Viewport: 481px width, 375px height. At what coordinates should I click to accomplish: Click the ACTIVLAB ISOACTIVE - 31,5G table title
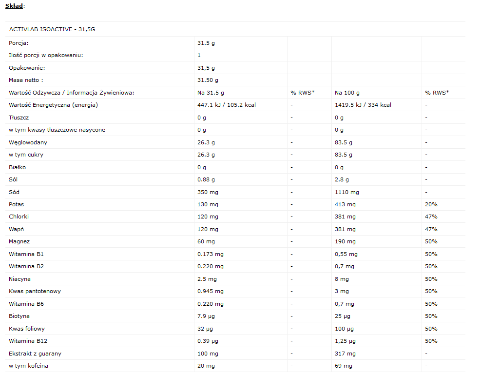(x=52, y=29)
